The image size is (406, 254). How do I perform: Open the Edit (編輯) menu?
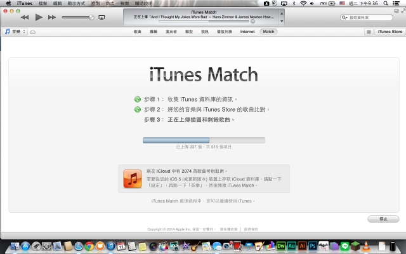(57, 3)
